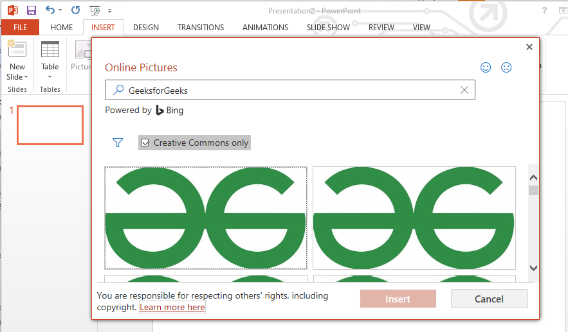The width and height of the screenshot is (568, 332).
Task: Click the New Slide icon
Action: (x=17, y=50)
